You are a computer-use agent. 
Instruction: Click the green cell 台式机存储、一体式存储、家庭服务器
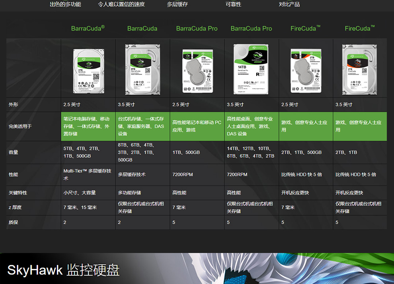click(x=143, y=126)
